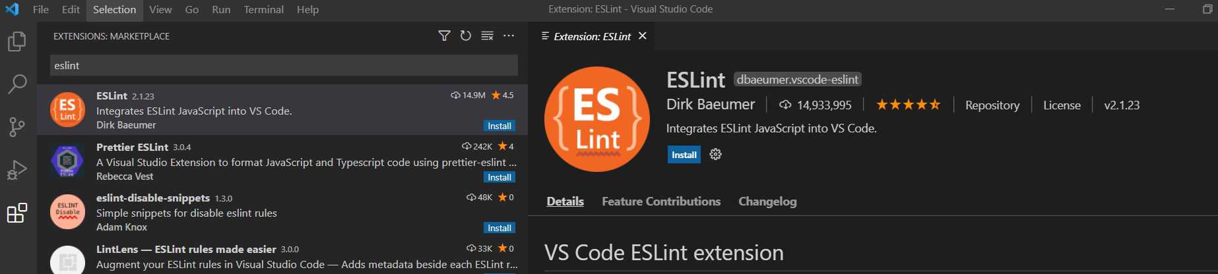Select ESLint extension in results list

(x=282, y=110)
